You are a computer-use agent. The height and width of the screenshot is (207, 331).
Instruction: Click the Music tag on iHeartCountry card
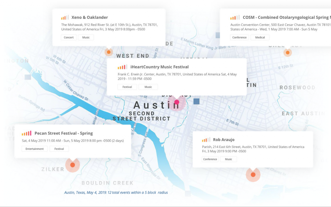click(148, 87)
